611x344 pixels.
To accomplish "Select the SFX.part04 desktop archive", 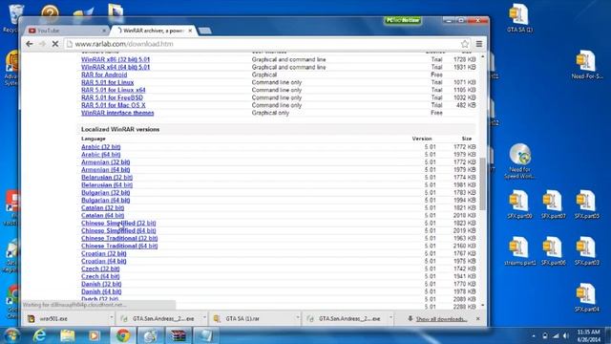I will [x=586, y=298].
